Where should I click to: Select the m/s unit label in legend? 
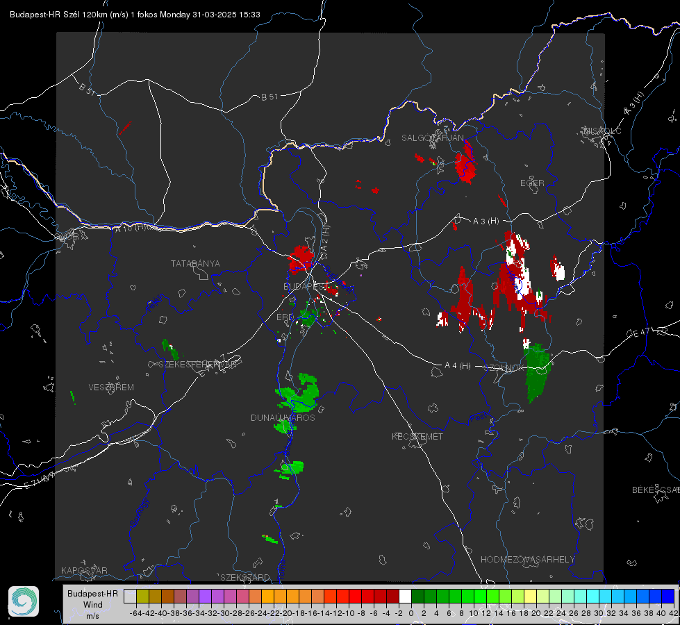[x=92, y=616]
